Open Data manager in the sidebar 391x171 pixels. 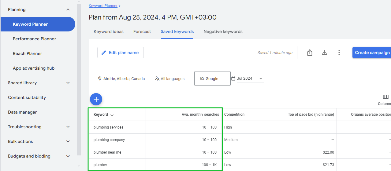(x=22, y=112)
